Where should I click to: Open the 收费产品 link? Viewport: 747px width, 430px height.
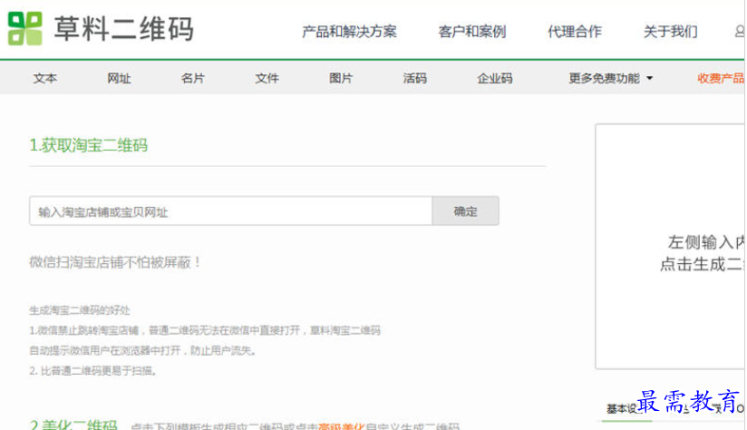(x=721, y=78)
